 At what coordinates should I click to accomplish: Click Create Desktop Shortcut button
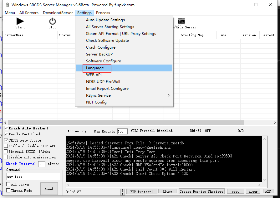tap(201, 191)
